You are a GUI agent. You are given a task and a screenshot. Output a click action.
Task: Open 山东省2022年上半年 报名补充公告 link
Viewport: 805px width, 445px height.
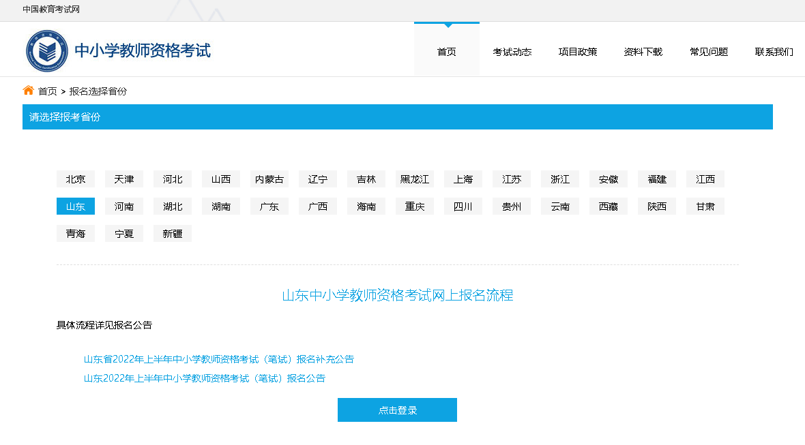218,359
